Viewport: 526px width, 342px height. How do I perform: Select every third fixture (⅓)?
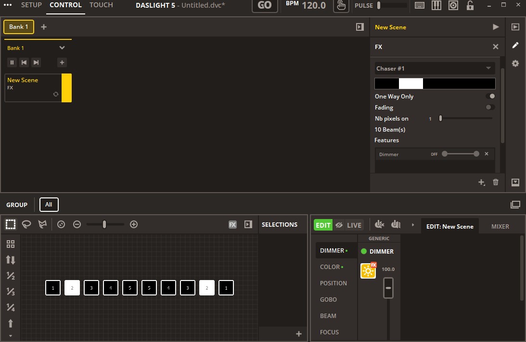click(x=11, y=292)
